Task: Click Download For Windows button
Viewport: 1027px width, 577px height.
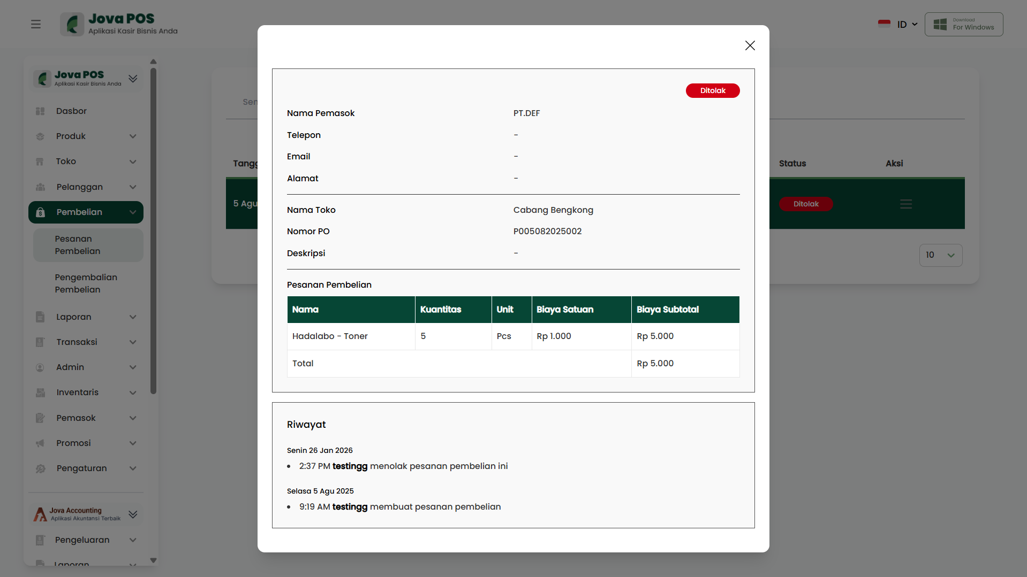Action: (963, 25)
